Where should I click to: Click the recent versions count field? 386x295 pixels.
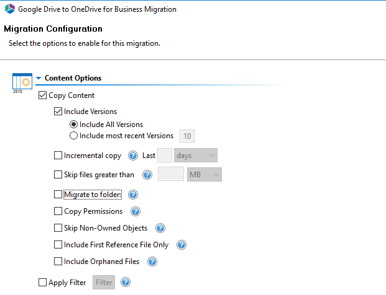point(186,136)
